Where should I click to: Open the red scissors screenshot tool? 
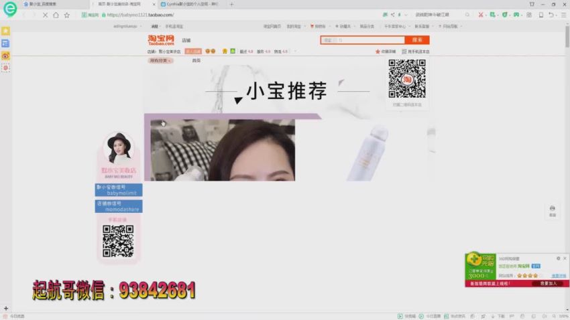click(481, 15)
